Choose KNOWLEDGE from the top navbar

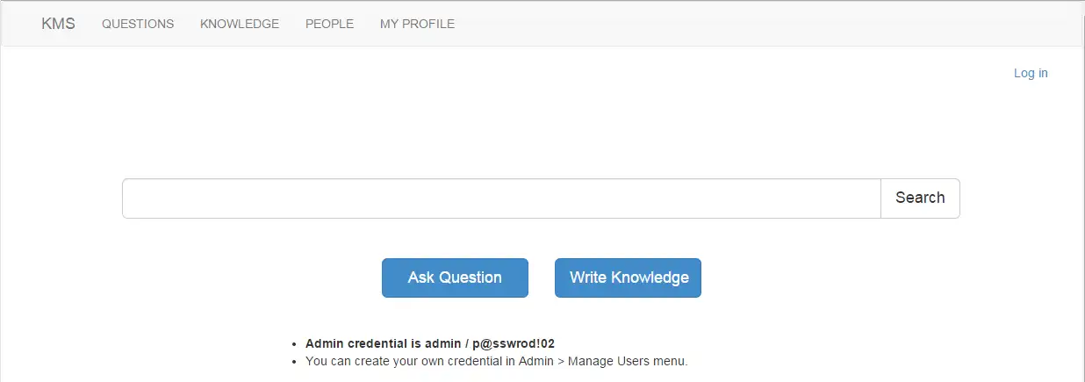pyautogui.click(x=240, y=24)
